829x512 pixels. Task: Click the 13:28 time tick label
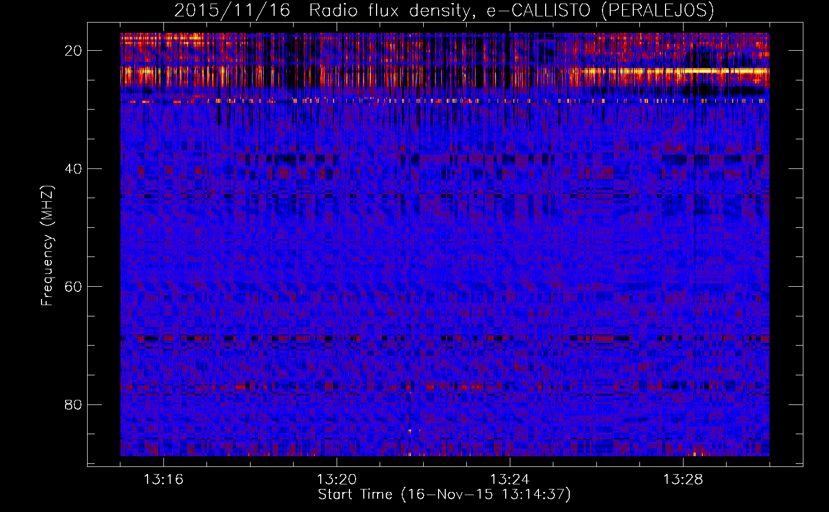click(683, 480)
